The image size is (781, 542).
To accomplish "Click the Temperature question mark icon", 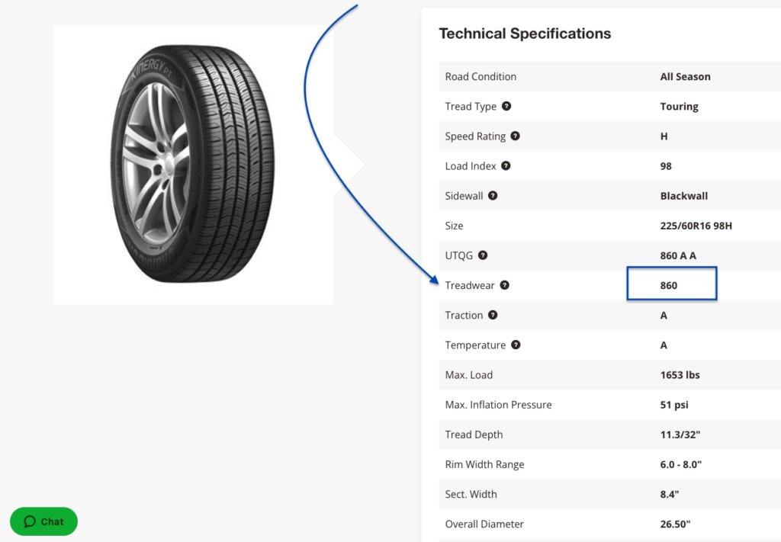I will click(516, 345).
